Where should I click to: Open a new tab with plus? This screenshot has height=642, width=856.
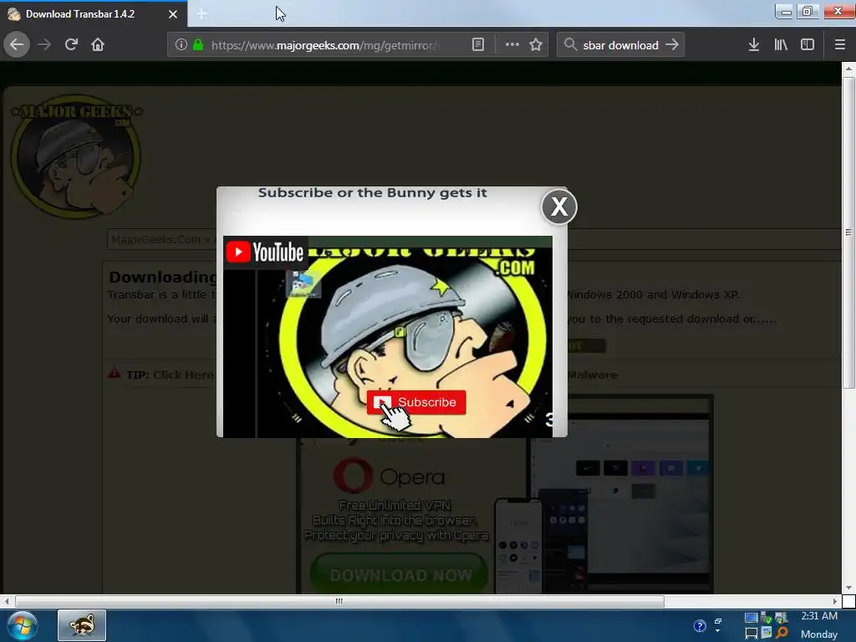point(201,13)
